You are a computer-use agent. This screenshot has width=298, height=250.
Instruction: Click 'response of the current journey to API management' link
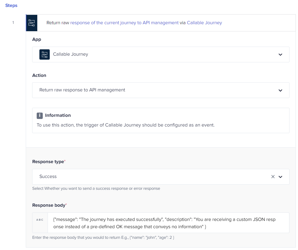click(x=125, y=23)
